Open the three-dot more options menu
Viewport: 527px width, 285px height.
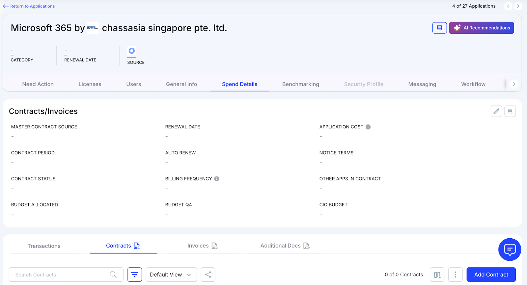pyautogui.click(x=456, y=274)
